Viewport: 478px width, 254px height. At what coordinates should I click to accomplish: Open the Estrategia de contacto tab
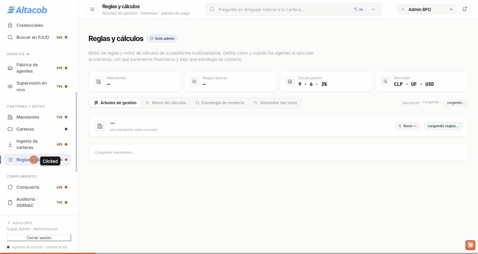[x=220, y=103]
